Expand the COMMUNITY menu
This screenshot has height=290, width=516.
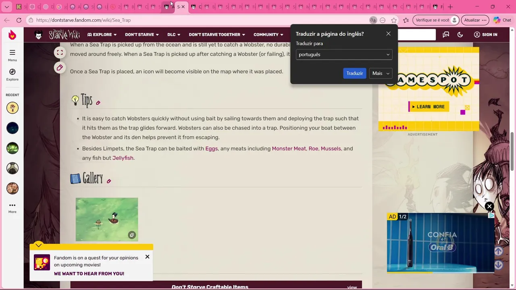click(x=269, y=35)
